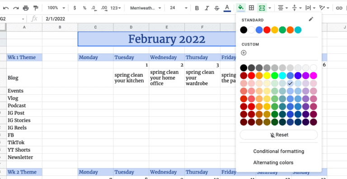Edit standard colors with pencil icon
This screenshot has width=347, height=179.
(x=311, y=19)
